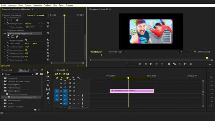215x121 pixels.
Task: Collapse the chromatic aberration VR effect
Action: (x=2, y=33)
